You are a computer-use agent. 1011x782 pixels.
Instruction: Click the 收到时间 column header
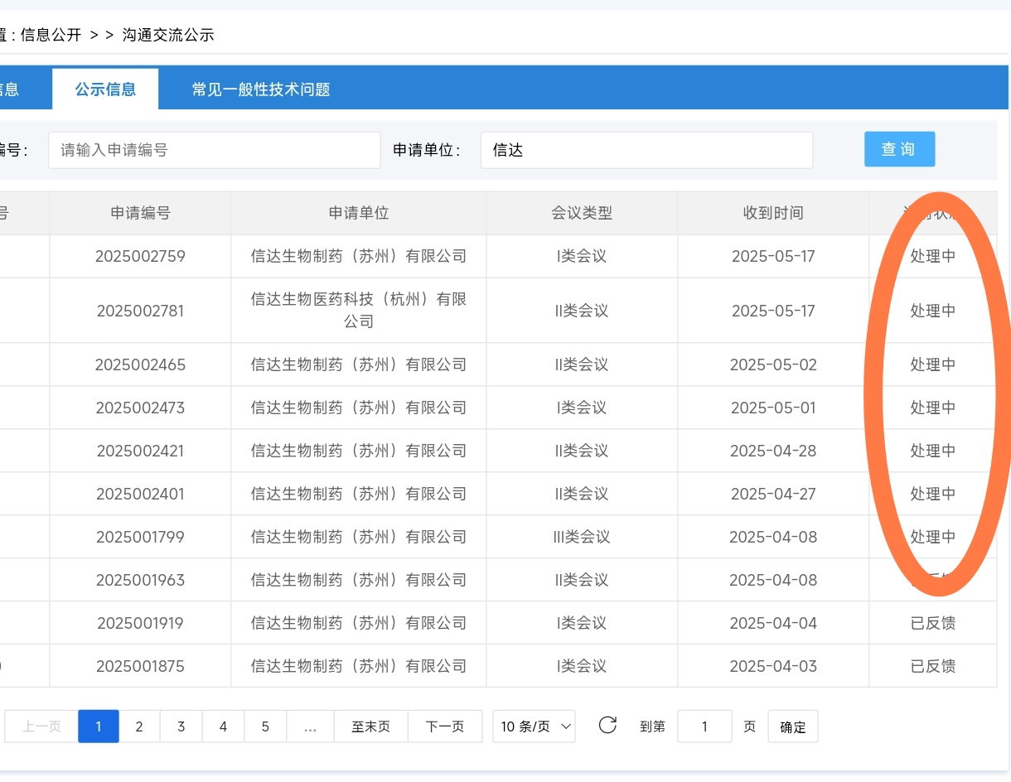point(773,213)
